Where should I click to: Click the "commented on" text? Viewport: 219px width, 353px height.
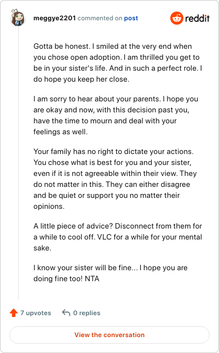tap(100, 18)
